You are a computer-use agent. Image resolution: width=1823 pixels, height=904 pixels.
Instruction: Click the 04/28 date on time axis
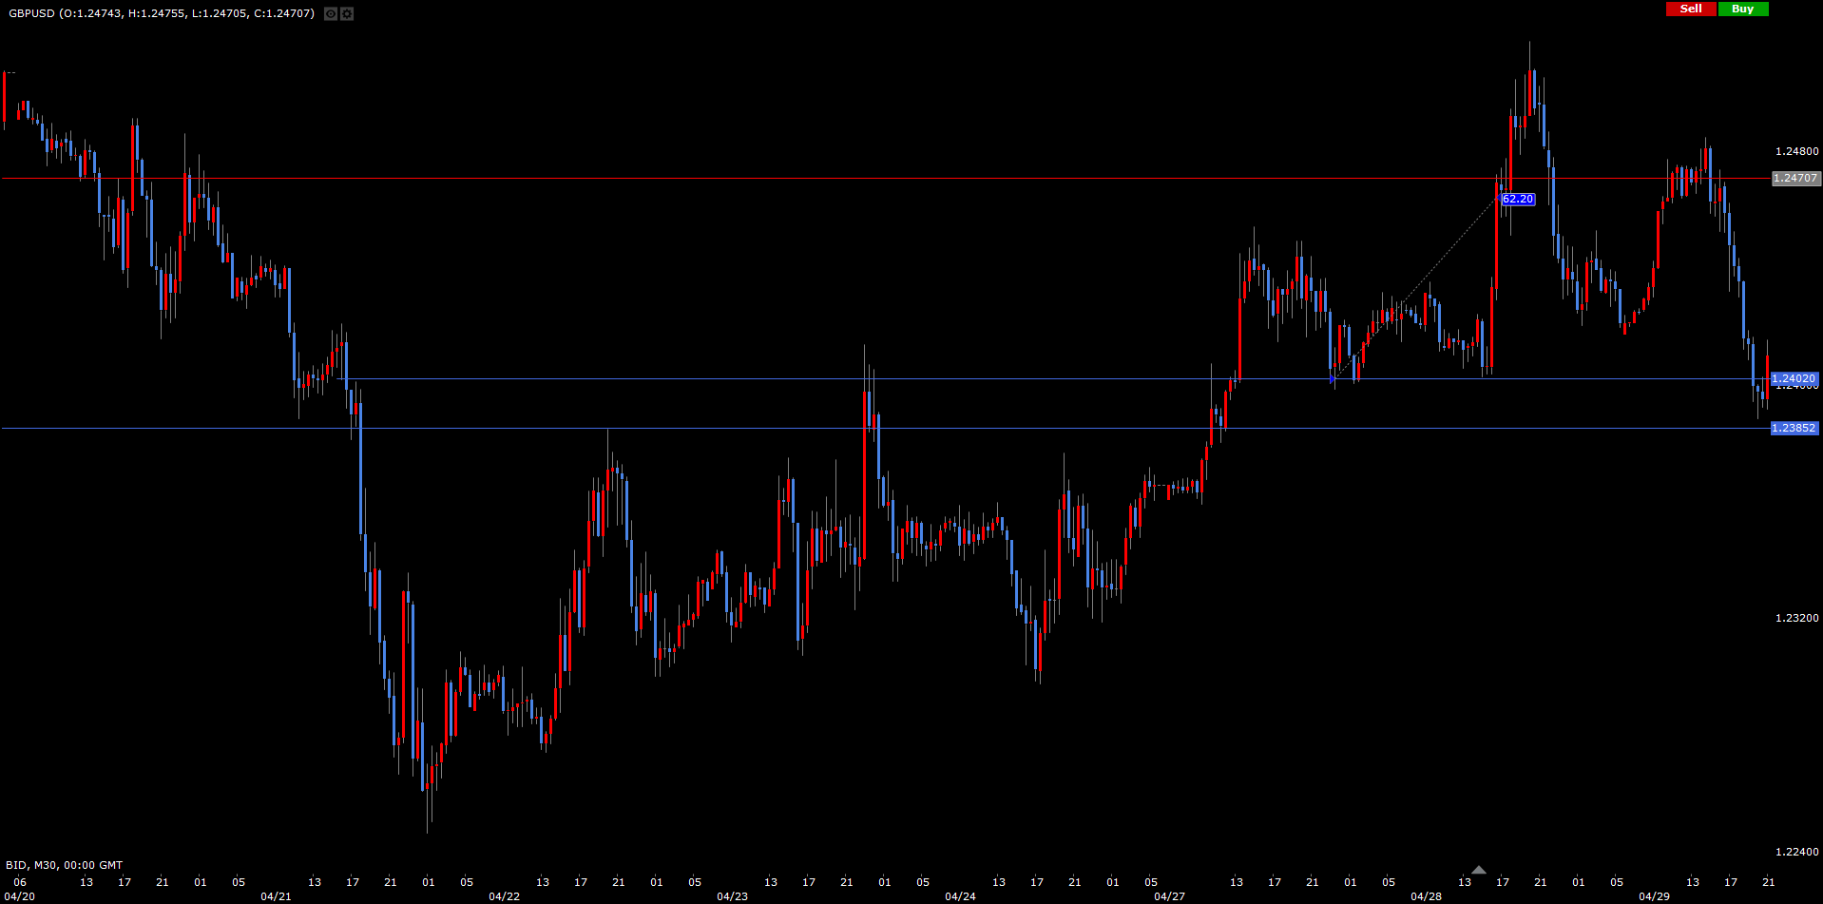pos(1426,896)
